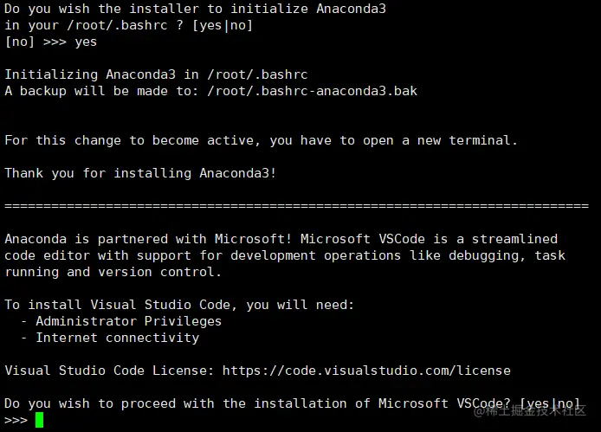This screenshot has height=432, width=601.
Task: Click the equals-sign separator line
Action: pos(296,206)
